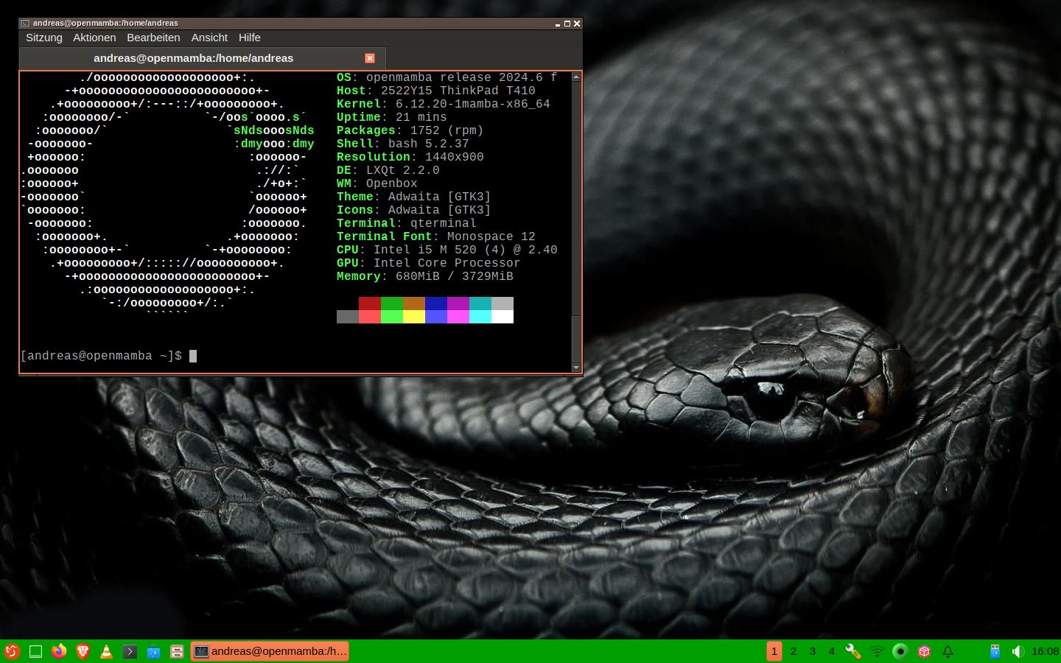Open the Ansicht menu

[209, 38]
